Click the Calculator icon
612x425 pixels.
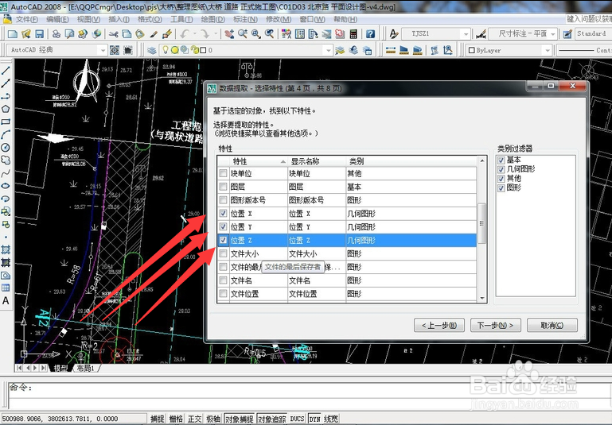coord(353,34)
